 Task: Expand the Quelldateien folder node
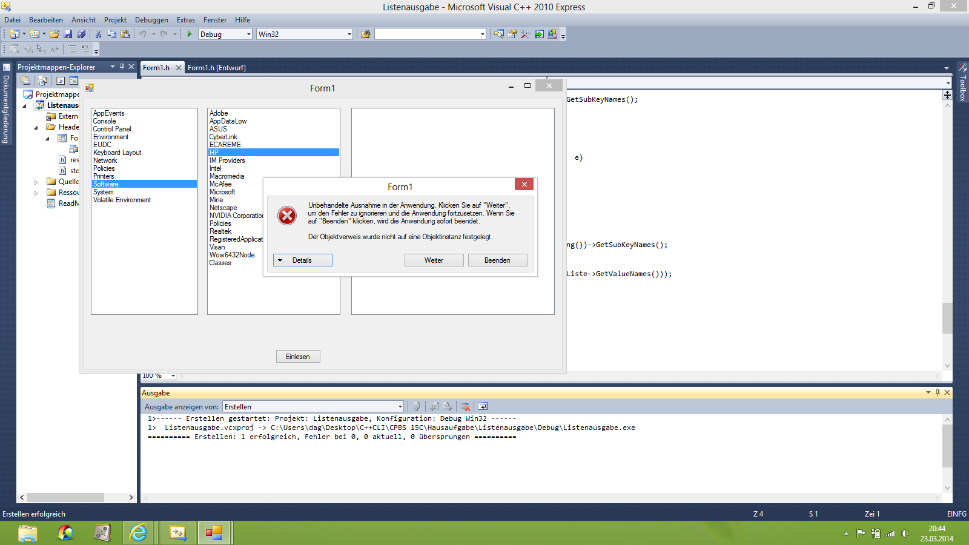(x=36, y=182)
